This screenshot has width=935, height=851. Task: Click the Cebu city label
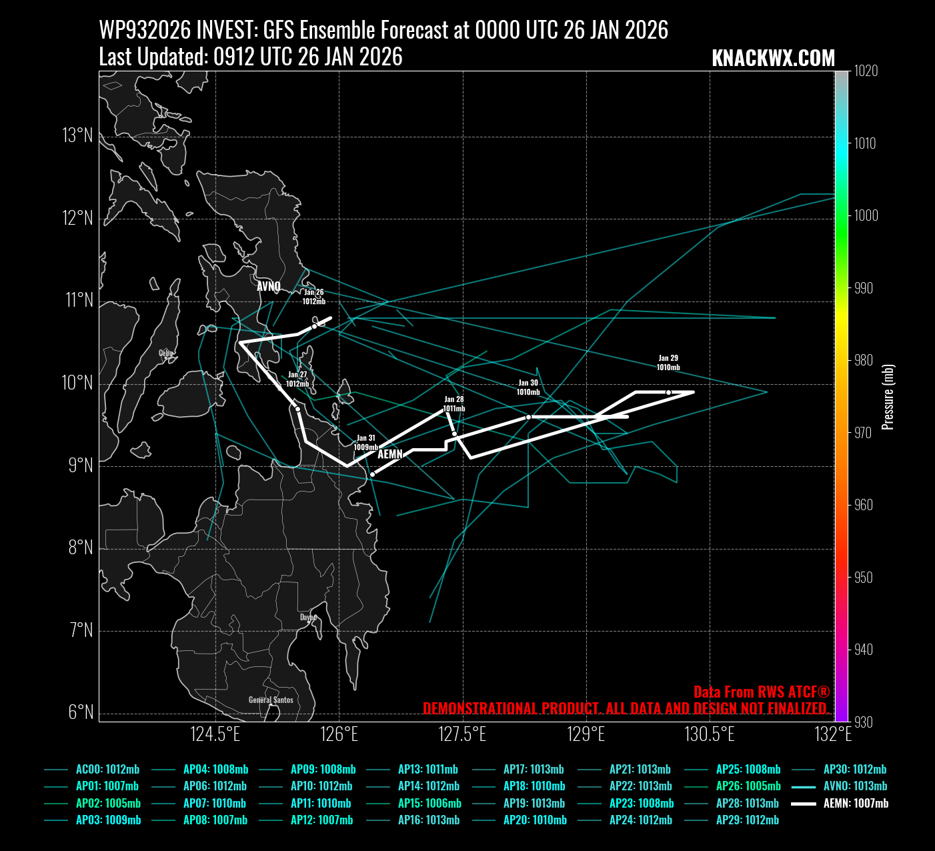pos(166,353)
